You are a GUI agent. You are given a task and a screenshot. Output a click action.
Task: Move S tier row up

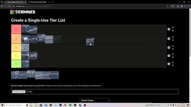pos(173,28)
